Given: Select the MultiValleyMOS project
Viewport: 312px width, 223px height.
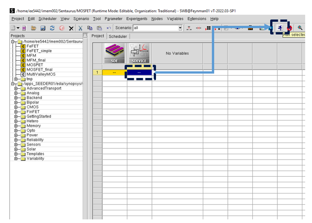Looking at the screenshot, I should pos(41,74).
